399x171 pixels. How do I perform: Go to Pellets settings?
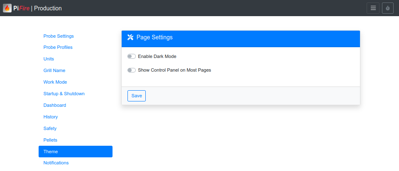point(50,140)
